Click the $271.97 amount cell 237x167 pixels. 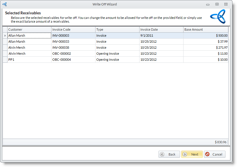click(x=206, y=48)
